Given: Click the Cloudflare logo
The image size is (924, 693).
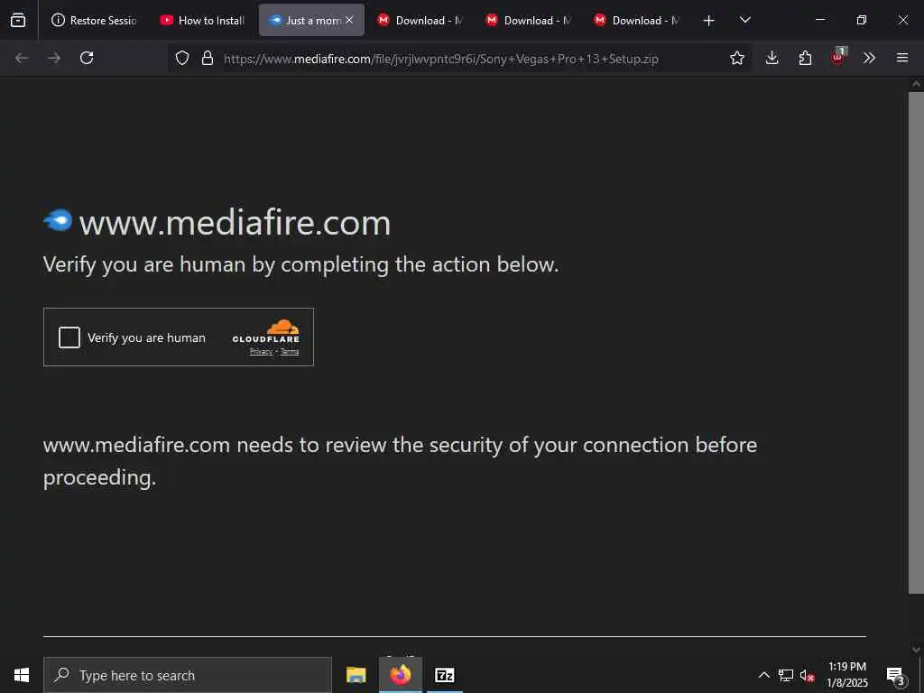Looking at the screenshot, I should [x=266, y=331].
